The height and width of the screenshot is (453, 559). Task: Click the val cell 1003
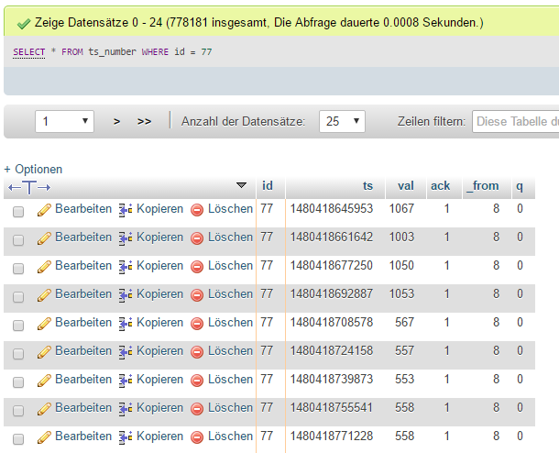pyautogui.click(x=401, y=238)
